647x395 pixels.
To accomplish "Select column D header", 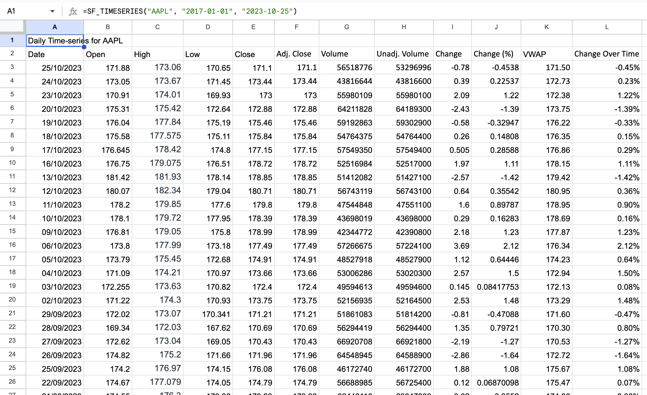I will pos(208,27).
